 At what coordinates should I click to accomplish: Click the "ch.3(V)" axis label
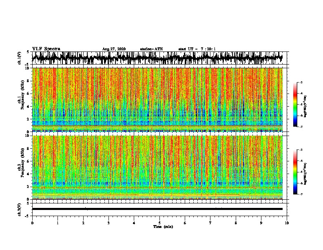19,210
